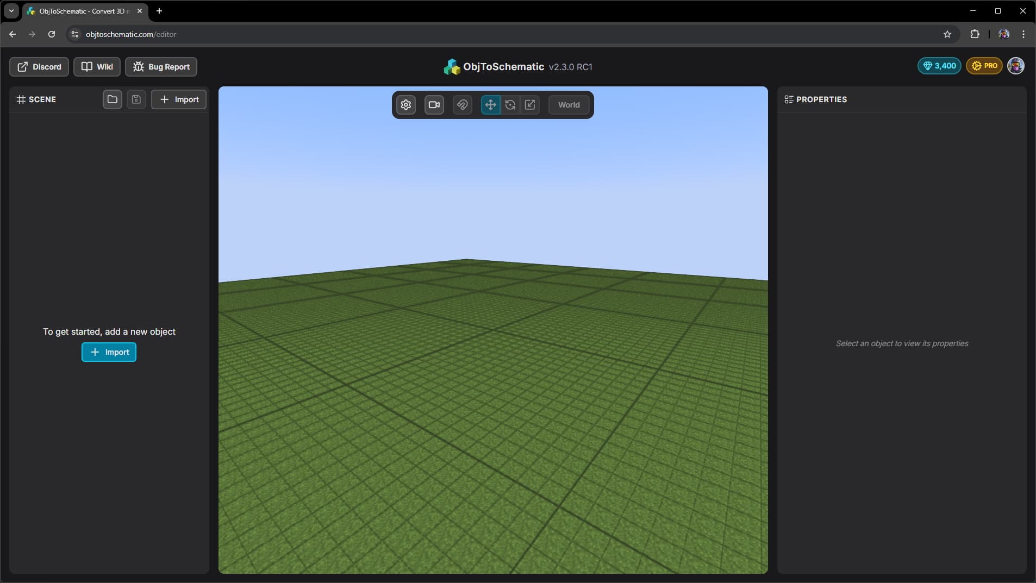Toggle the World coordinate space button
Image resolution: width=1036 pixels, height=583 pixels.
[569, 105]
